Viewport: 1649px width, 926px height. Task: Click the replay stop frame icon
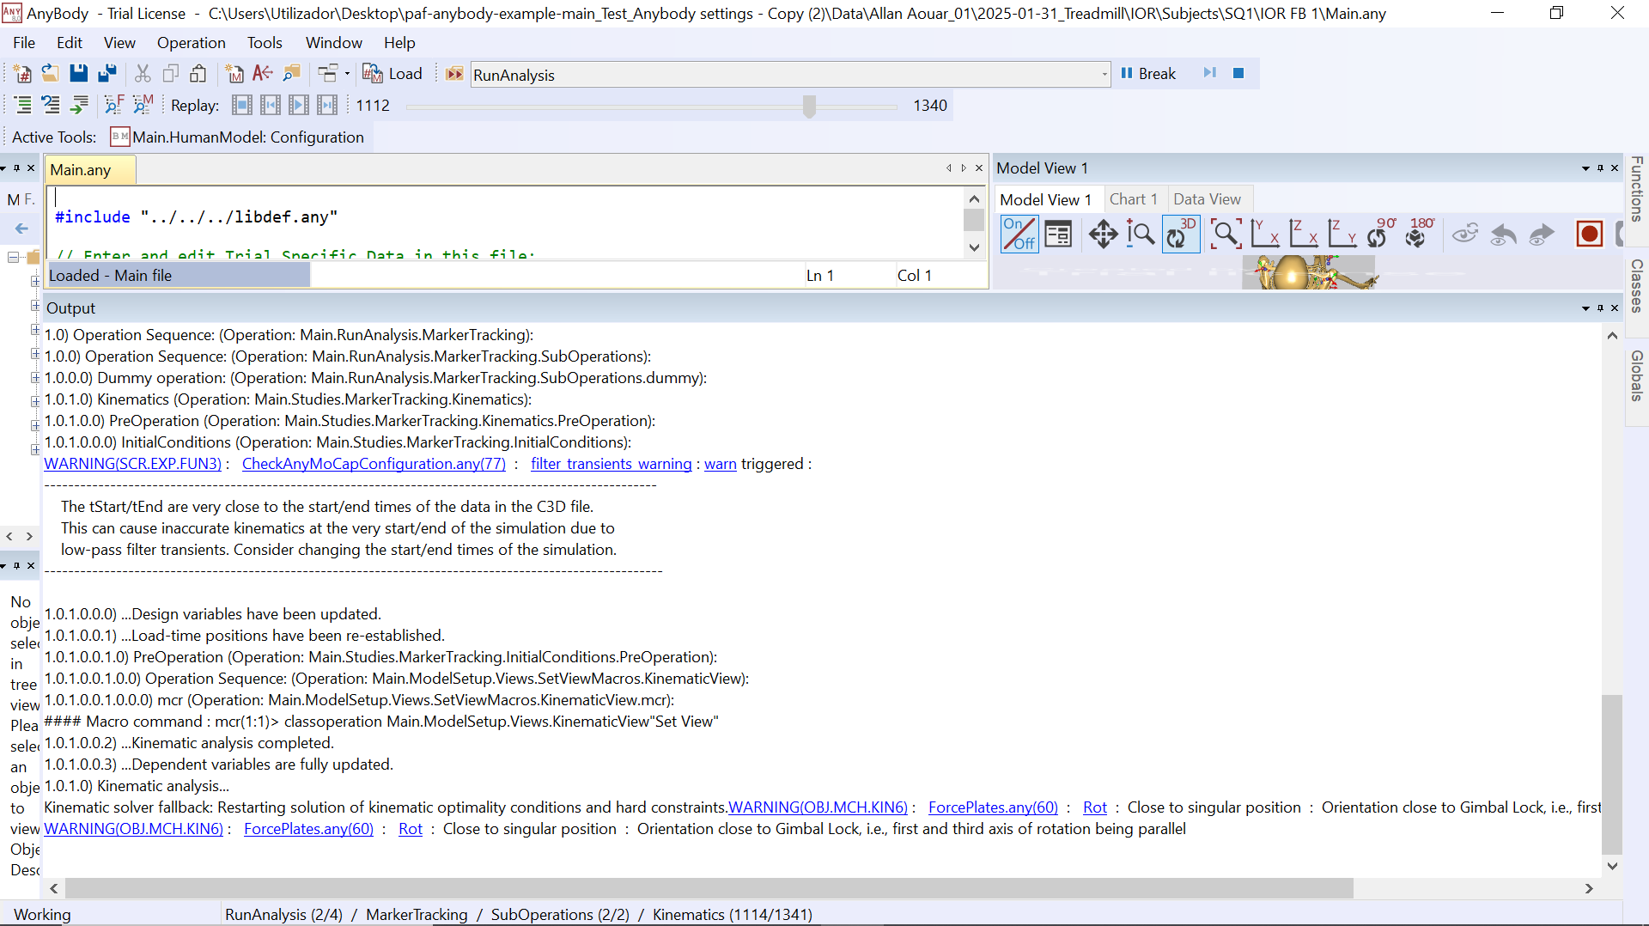[x=242, y=105]
